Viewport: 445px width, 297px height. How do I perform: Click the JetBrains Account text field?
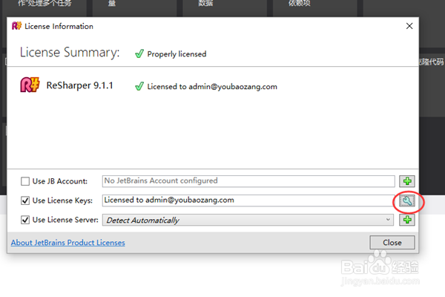point(248,181)
